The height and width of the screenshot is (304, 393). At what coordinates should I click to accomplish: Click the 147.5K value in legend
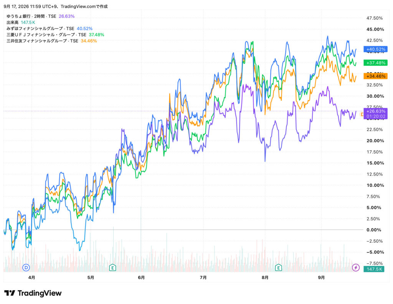pyautogui.click(x=28, y=23)
